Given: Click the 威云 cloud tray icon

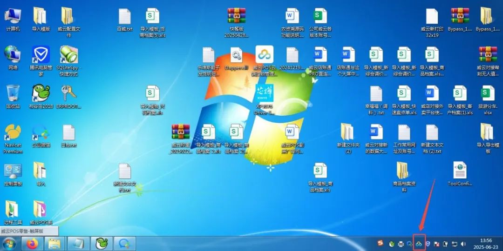Looking at the screenshot, I should (419, 244).
